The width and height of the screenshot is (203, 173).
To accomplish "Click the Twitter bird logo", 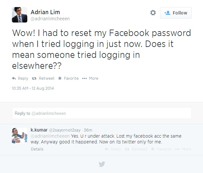I will click(102, 164).
